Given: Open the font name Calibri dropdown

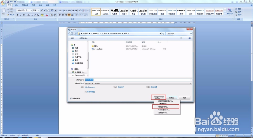Looking at the screenshot, I should click(32, 10).
